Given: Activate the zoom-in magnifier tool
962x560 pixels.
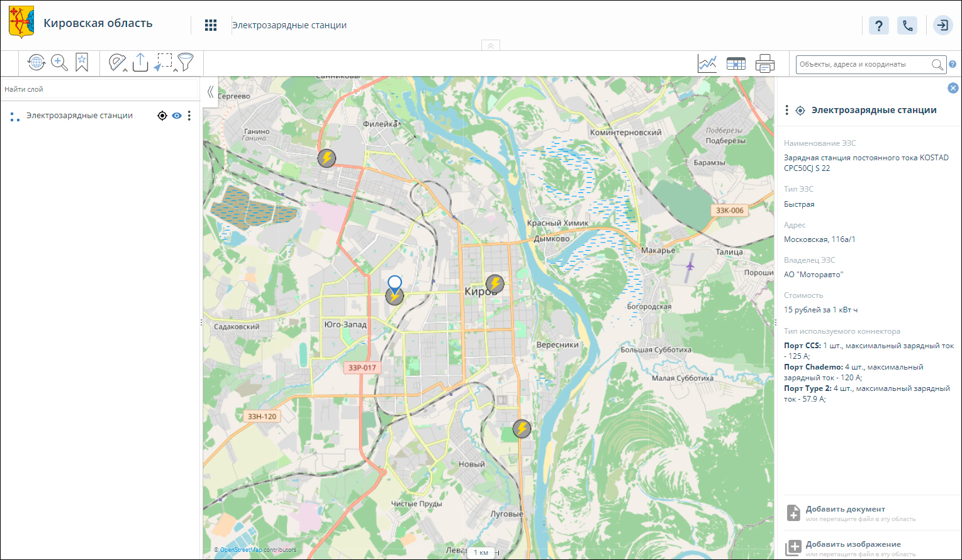Looking at the screenshot, I should tap(59, 62).
